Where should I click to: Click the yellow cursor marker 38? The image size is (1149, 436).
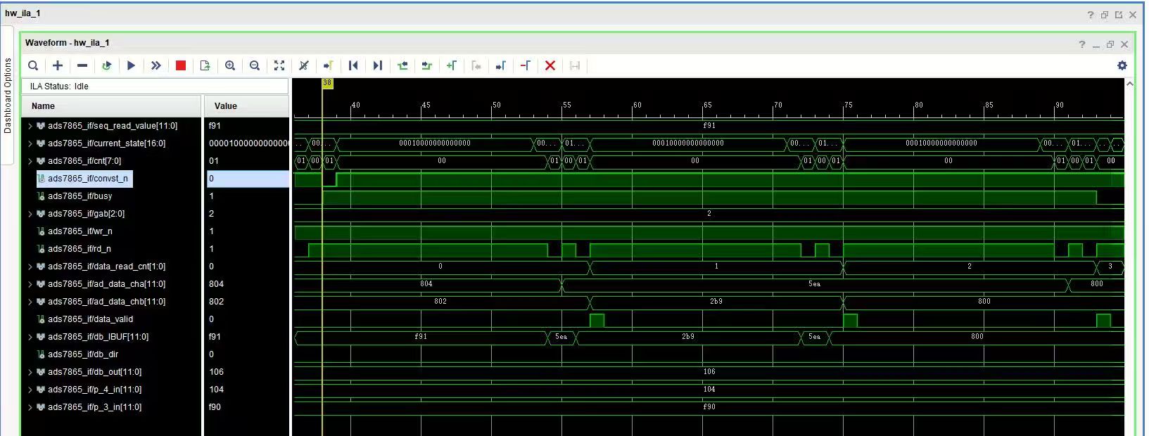(x=327, y=83)
